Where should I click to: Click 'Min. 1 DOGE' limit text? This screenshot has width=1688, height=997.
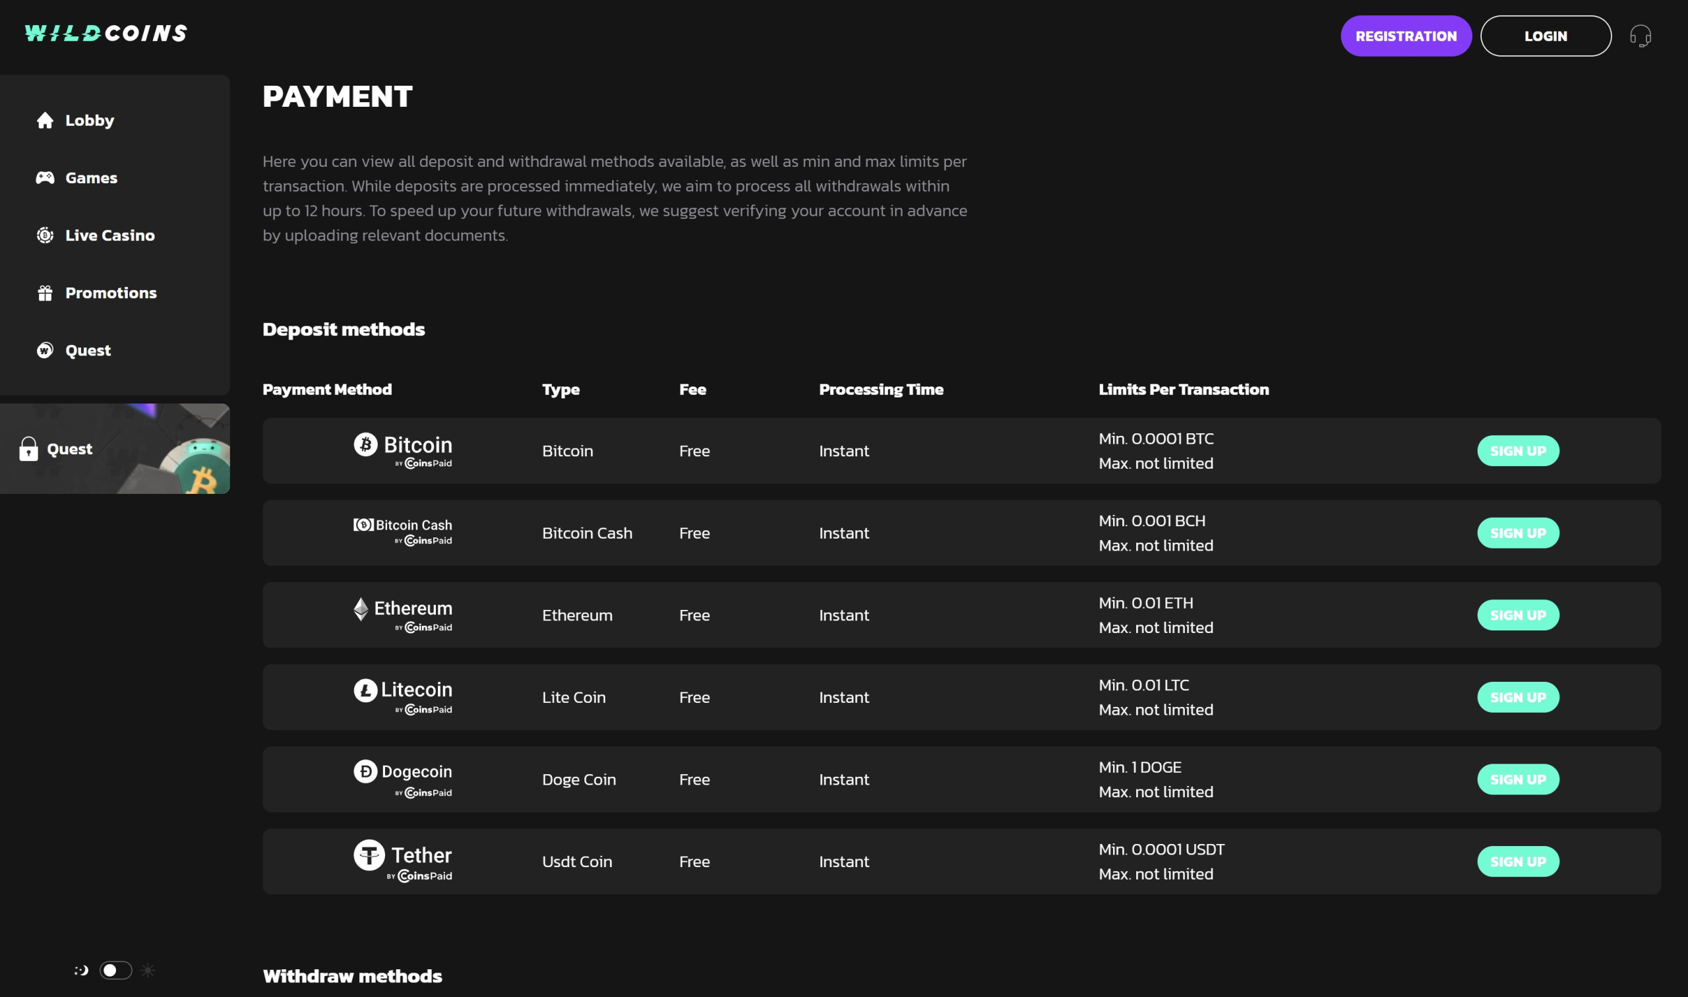tap(1140, 768)
